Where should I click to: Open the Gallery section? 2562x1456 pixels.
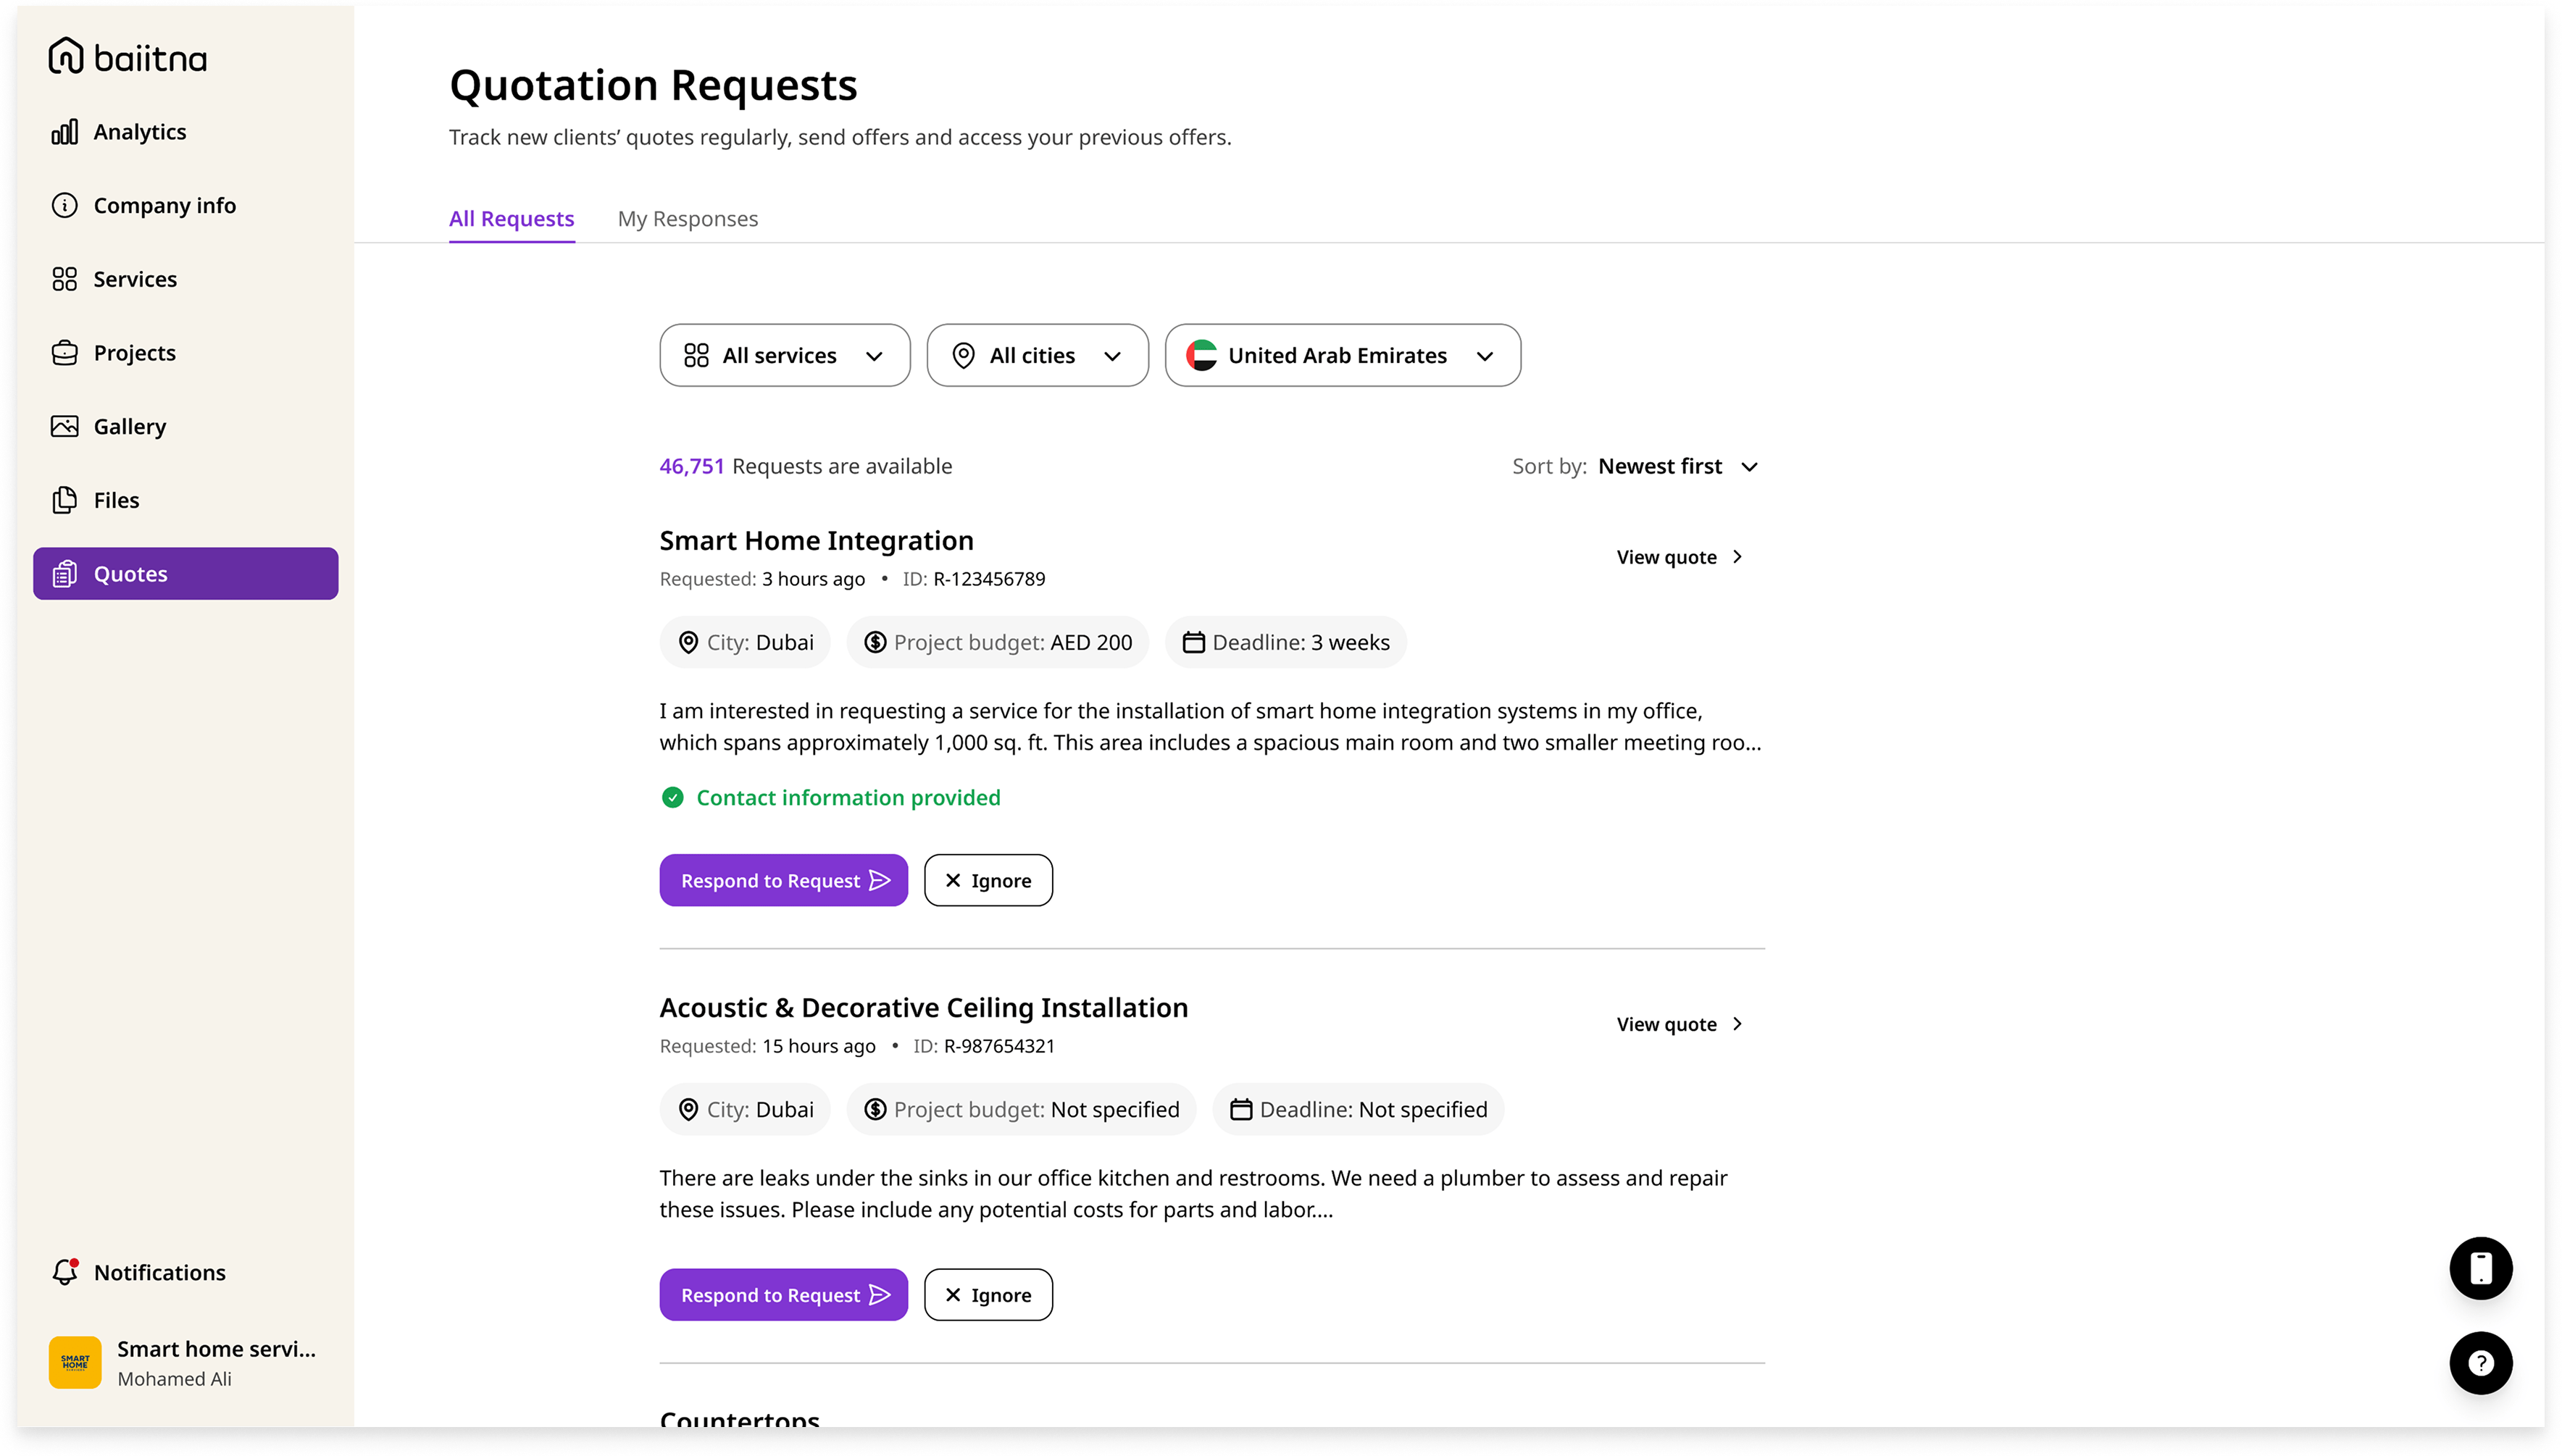pos(129,425)
